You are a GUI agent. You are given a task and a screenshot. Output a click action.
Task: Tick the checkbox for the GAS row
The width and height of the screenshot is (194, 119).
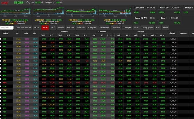tap(1, 61)
